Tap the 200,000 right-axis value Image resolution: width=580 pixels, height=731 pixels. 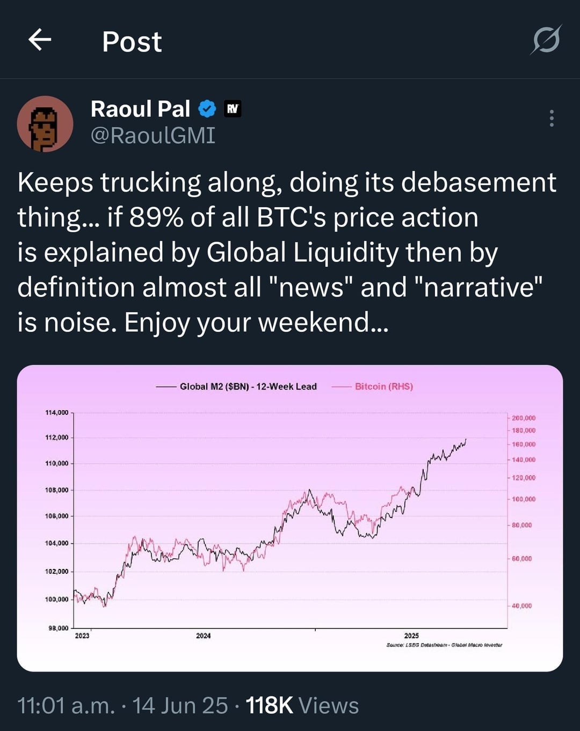pos(523,418)
